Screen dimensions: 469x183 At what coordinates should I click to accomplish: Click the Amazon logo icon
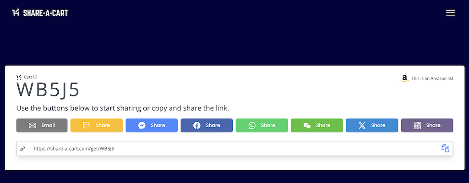pos(404,78)
